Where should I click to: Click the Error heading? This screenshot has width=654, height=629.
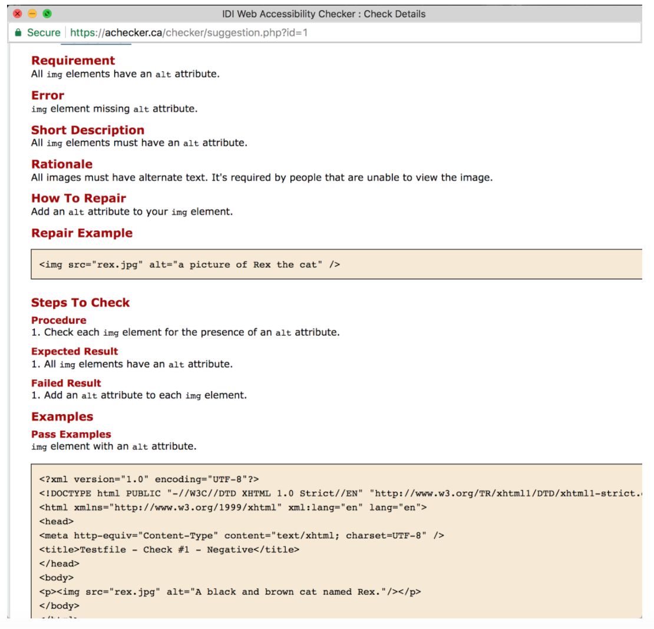[x=48, y=95]
